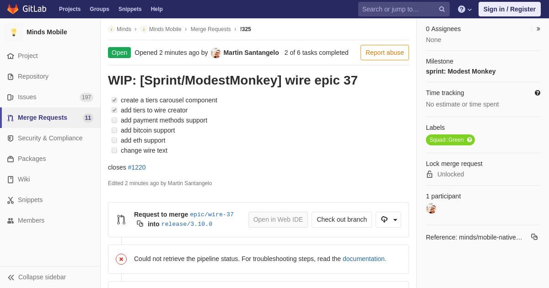Click the search magnifier icon
This screenshot has height=288, width=549.
442,9
